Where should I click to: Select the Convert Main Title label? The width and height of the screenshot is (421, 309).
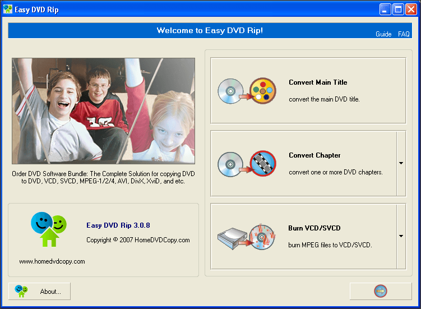[318, 82]
